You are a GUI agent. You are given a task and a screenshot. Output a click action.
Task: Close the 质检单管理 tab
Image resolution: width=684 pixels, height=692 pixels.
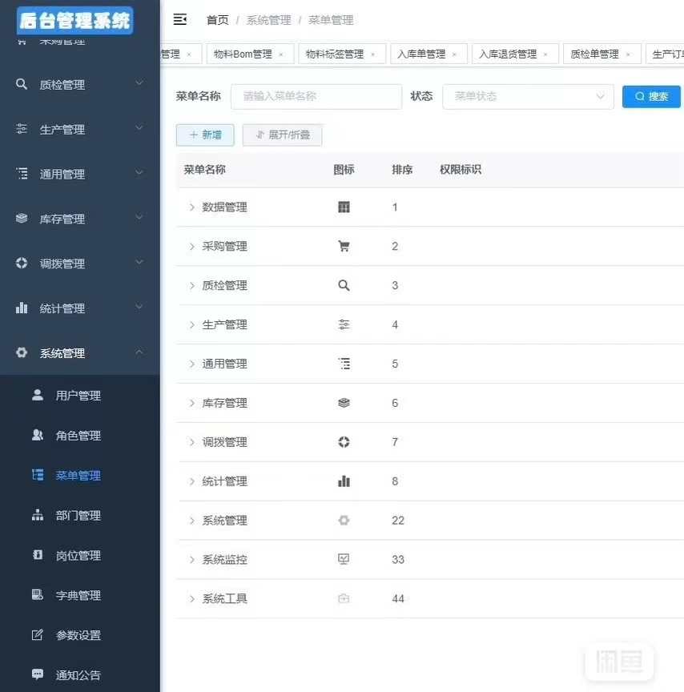pyautogui.click(x=628, y=54)
